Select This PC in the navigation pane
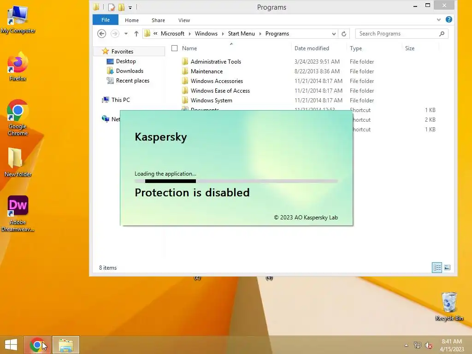 [120, 100]
